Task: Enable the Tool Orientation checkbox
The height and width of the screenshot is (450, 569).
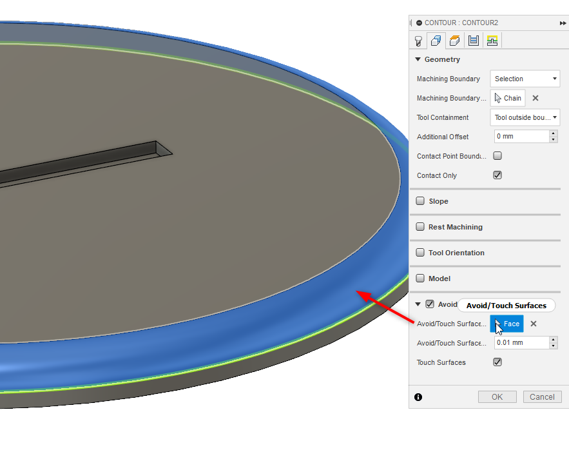Action: click(x=420, y=253)
